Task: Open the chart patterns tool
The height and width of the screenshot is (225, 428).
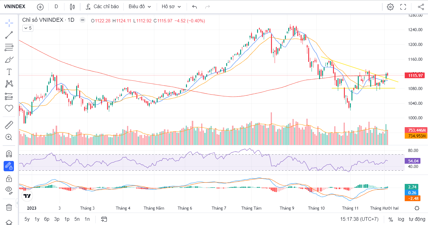Action: tap(9, 84)
